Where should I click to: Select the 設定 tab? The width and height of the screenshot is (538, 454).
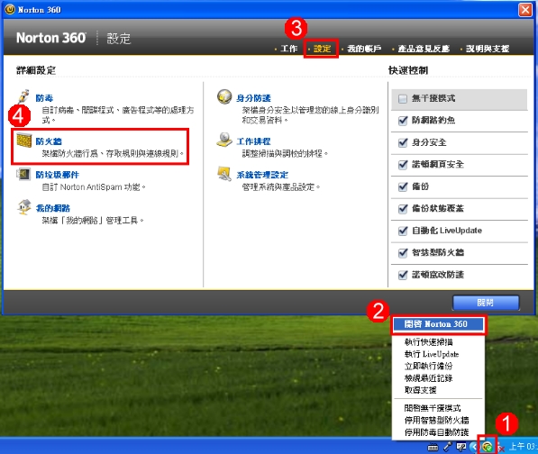pyautogui.click(x=323, y=49)
